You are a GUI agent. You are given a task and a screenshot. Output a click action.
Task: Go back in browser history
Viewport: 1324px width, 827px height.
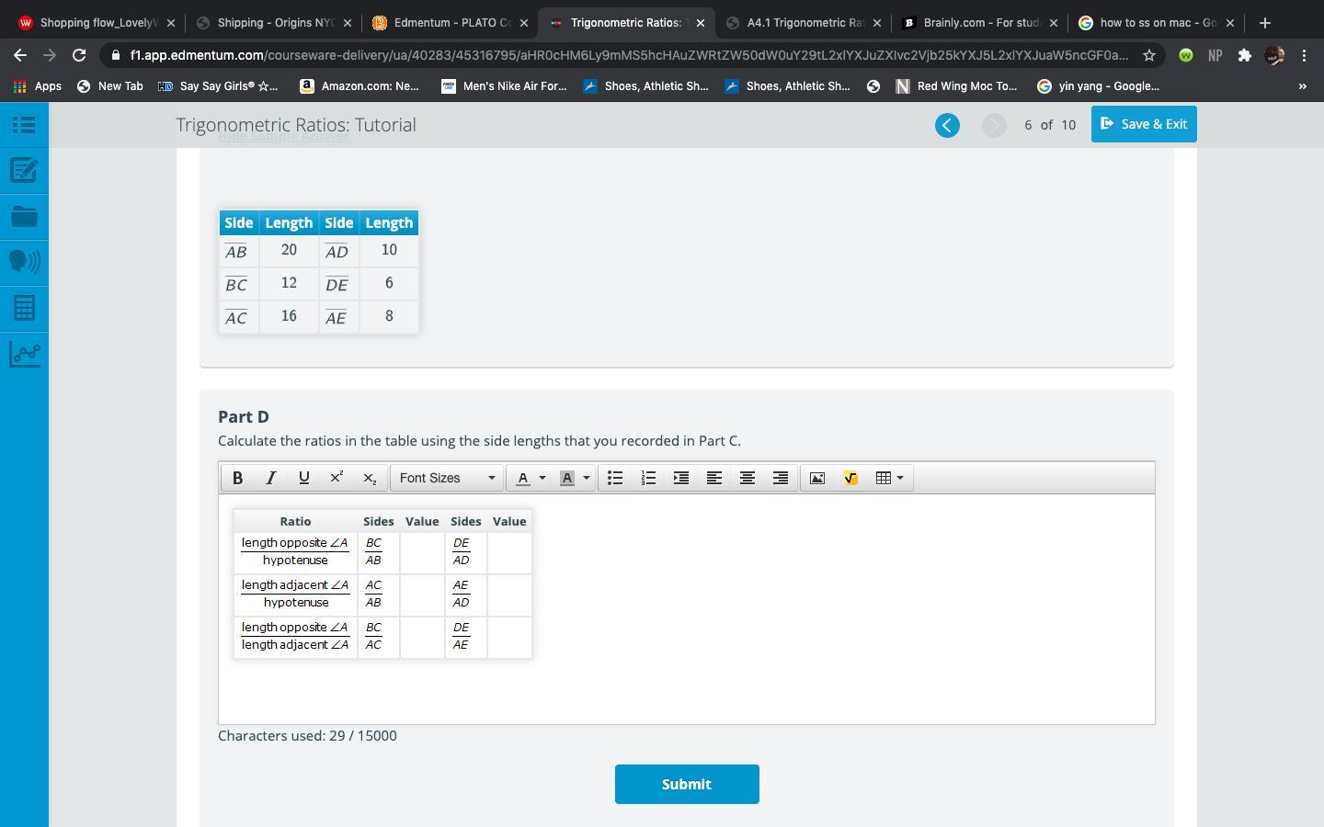tap(20, 55)
